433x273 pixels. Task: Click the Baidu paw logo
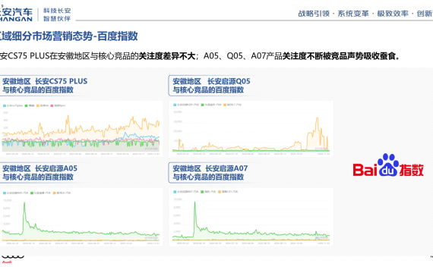pos(388,165)
